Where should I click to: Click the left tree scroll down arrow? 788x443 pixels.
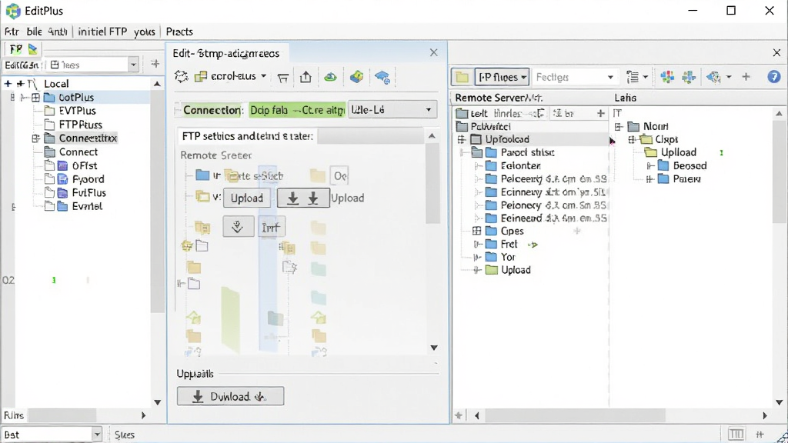coord(157,402)
